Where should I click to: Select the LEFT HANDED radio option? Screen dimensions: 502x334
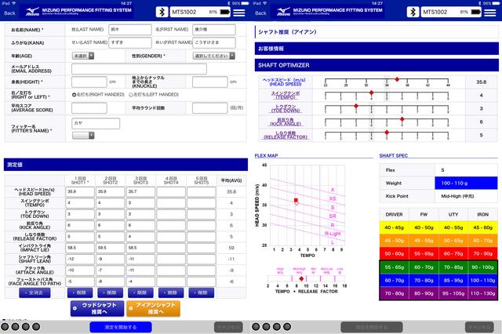pos(131,95)
